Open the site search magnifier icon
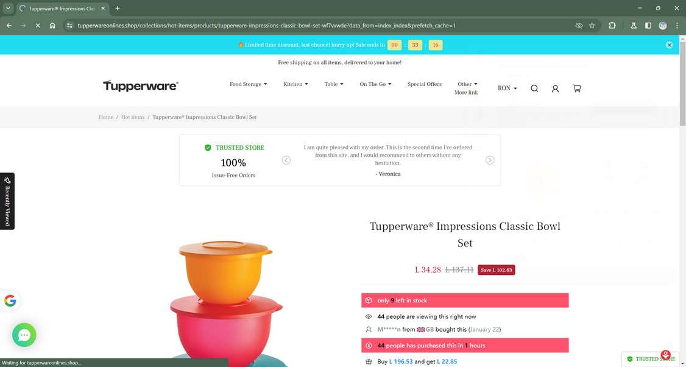The image size is (686, 367). 534,88
